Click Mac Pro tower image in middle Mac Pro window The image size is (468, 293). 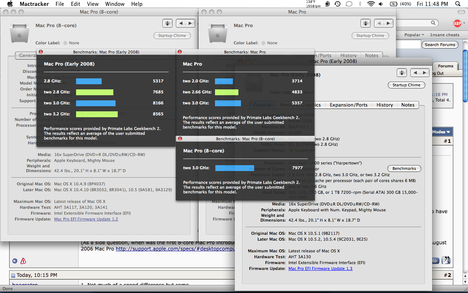click(217, 33)
